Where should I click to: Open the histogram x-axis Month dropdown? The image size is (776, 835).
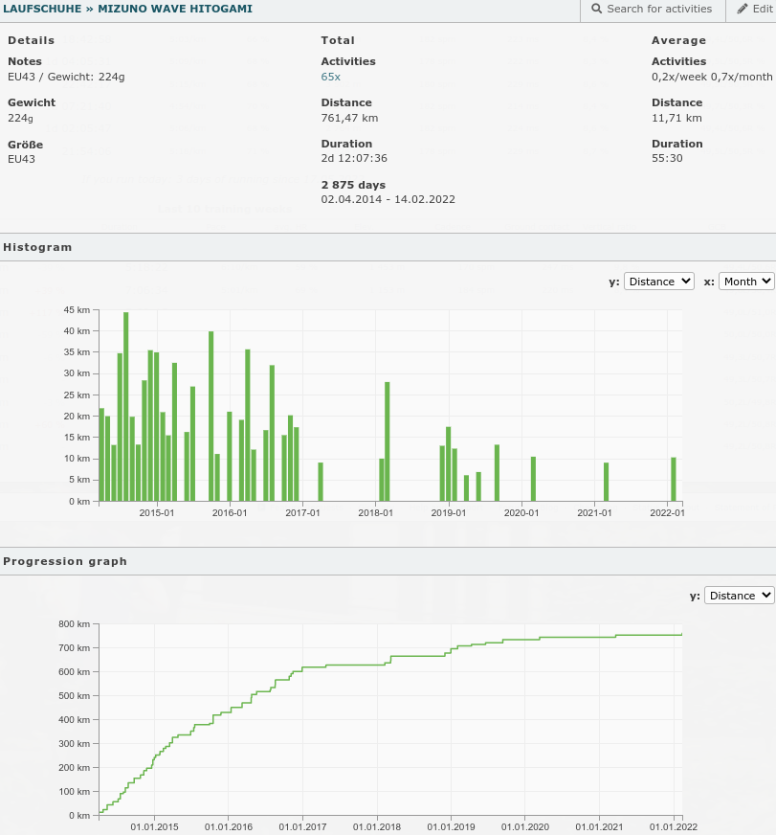point(746,282)
